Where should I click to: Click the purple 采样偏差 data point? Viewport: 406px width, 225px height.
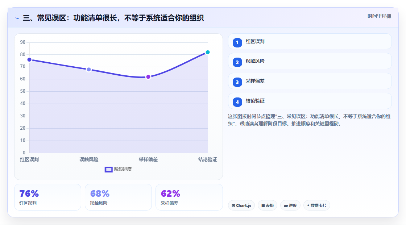pos(148,77)
